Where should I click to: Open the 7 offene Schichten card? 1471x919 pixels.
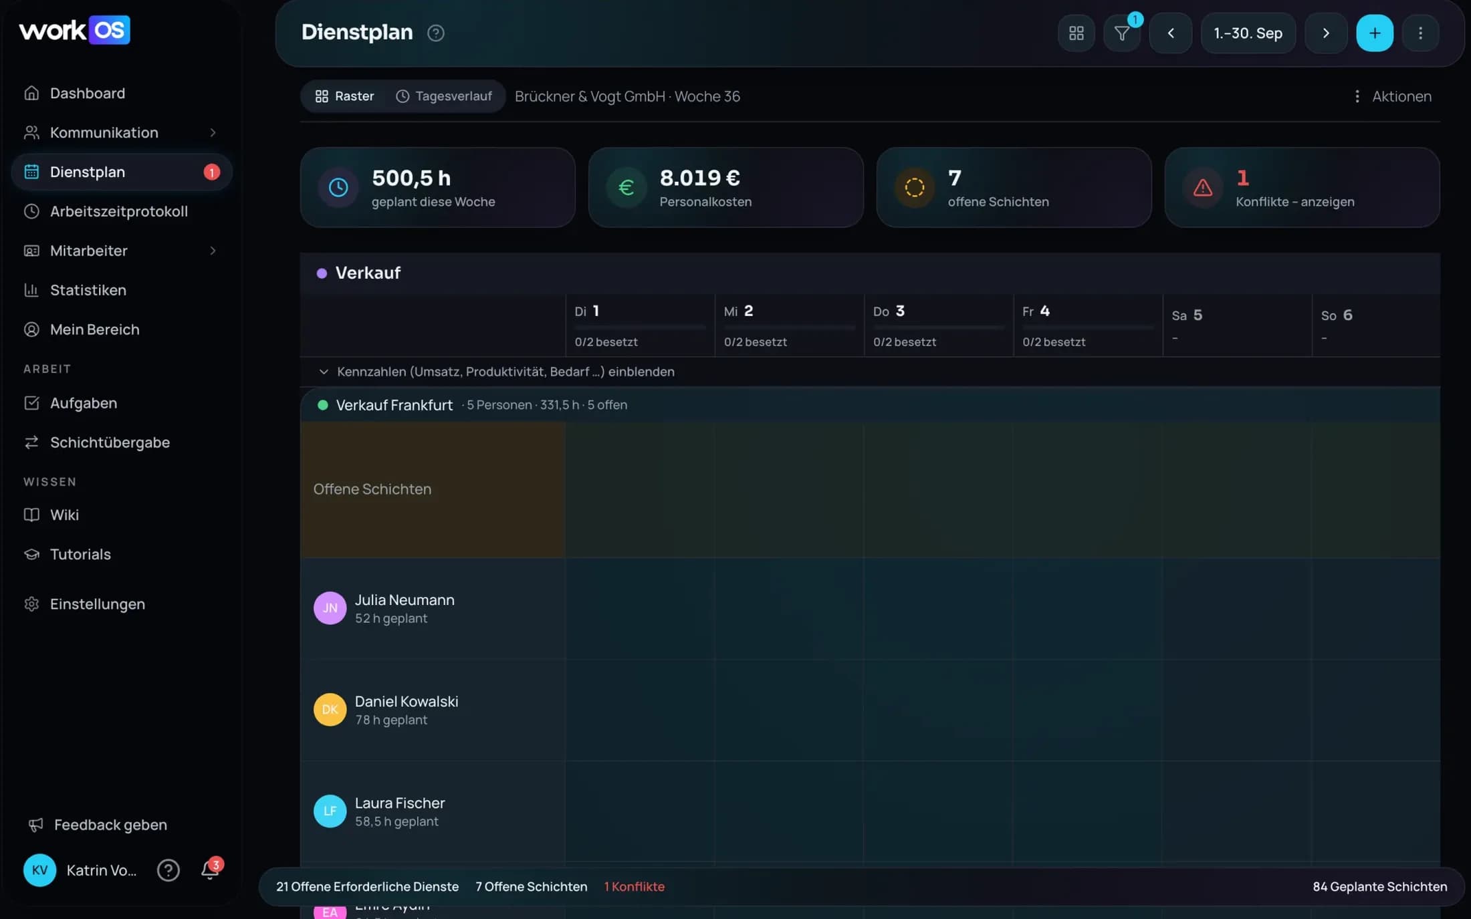(1014, 187)
